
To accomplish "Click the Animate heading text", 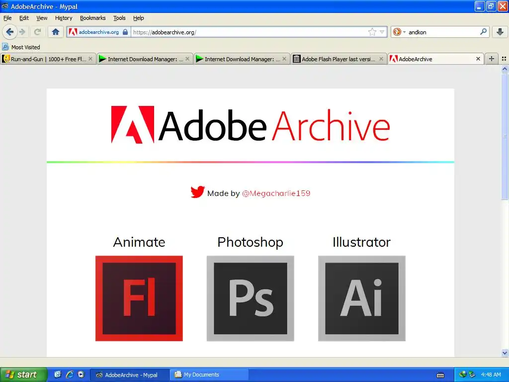I will click(139, 242).
